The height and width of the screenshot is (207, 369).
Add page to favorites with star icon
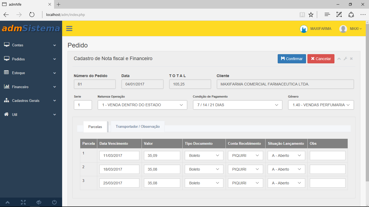coord(311,15)
